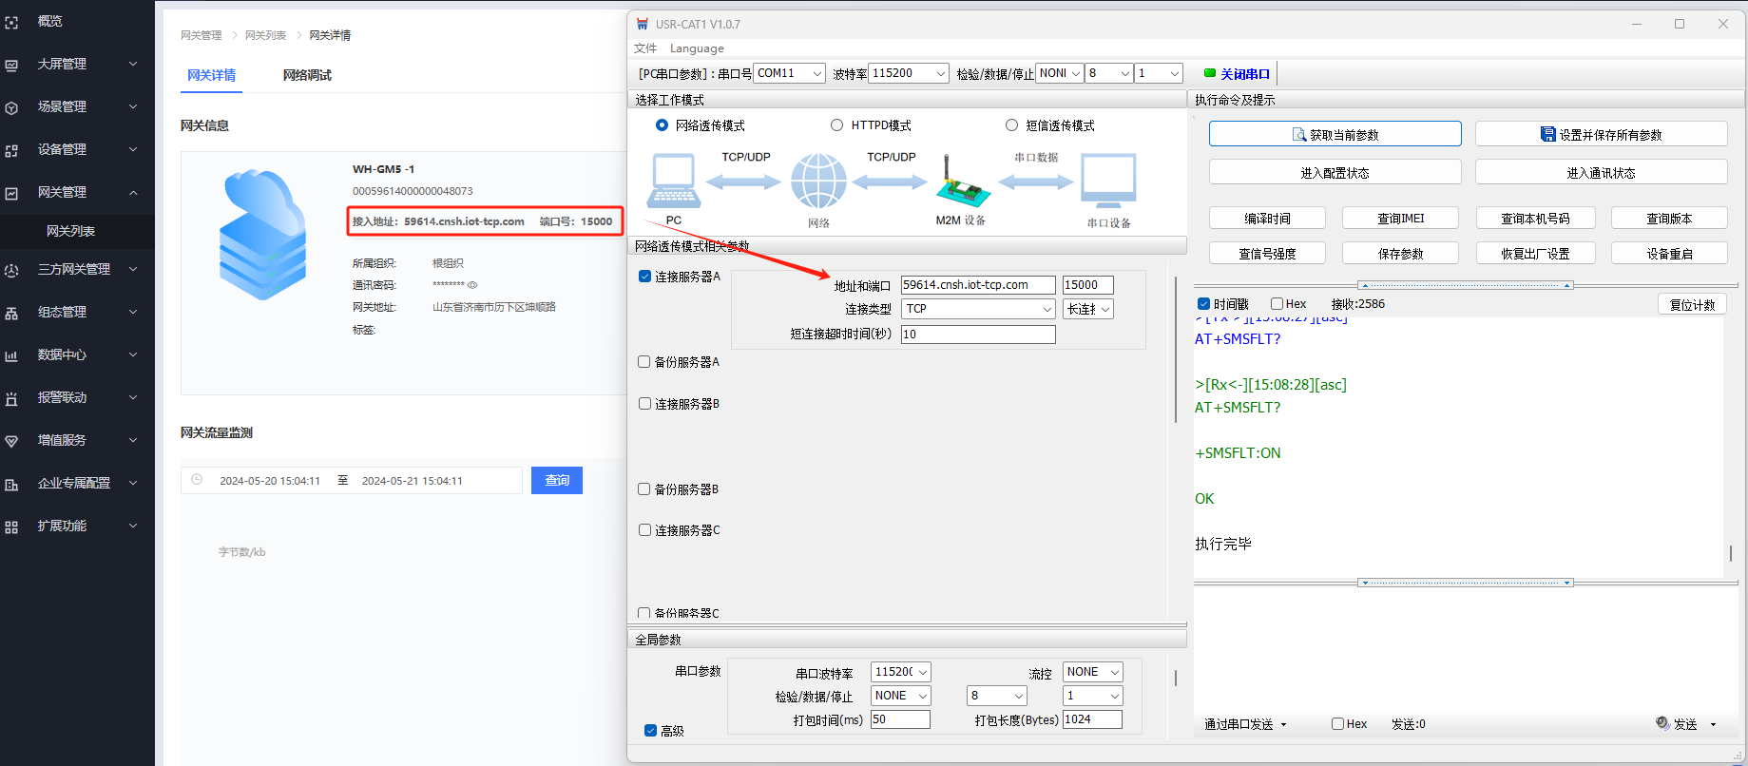Click the globe network icon in diagram
Viewport: 1748px width, 766px height.
[818, 181]
